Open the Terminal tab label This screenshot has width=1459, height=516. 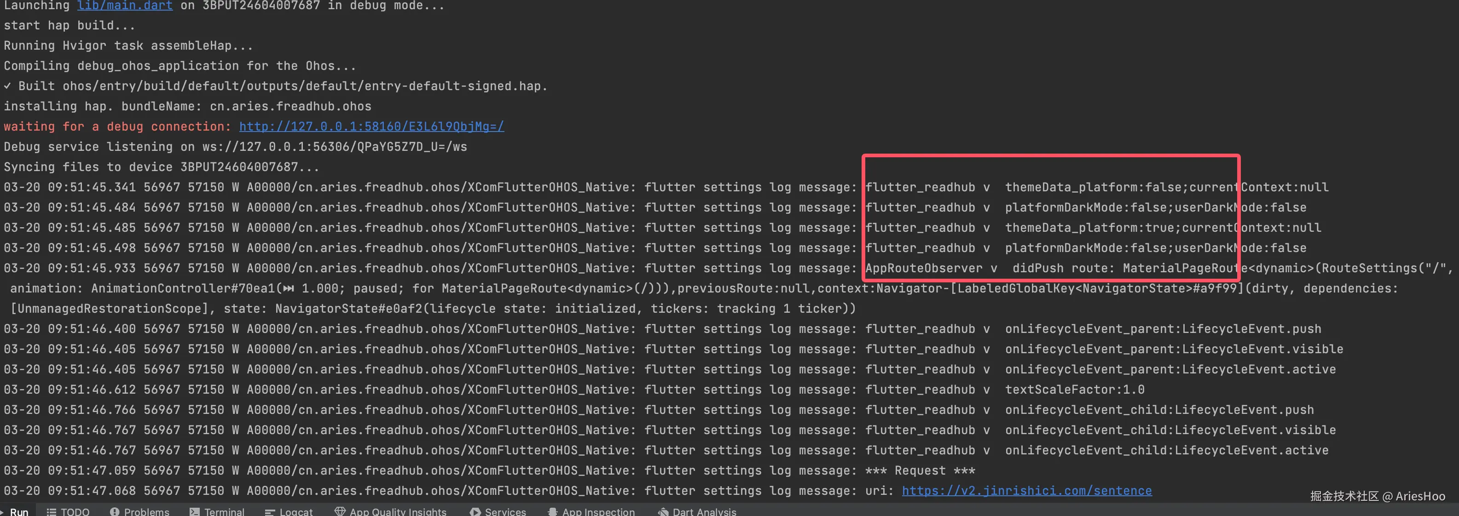(224, 511)
